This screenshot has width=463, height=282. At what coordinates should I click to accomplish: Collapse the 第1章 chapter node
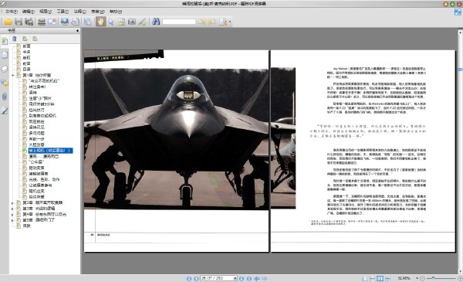pos(12,76)
